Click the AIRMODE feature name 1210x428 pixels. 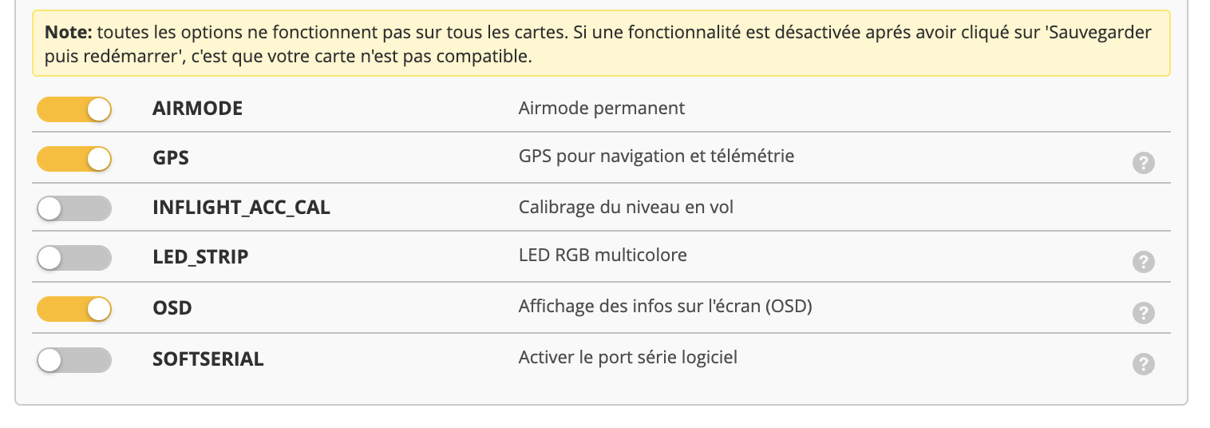coord(197,109)
